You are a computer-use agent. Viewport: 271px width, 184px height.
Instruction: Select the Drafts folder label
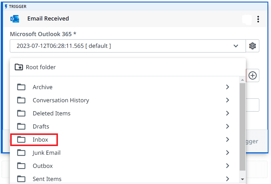(41, 126)
